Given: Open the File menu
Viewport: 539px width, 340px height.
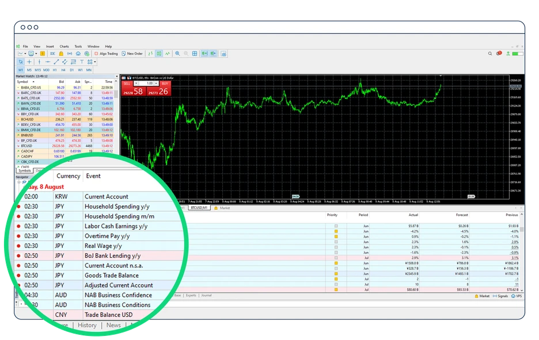Looking at the screenshot, I should tap(25, 47).
